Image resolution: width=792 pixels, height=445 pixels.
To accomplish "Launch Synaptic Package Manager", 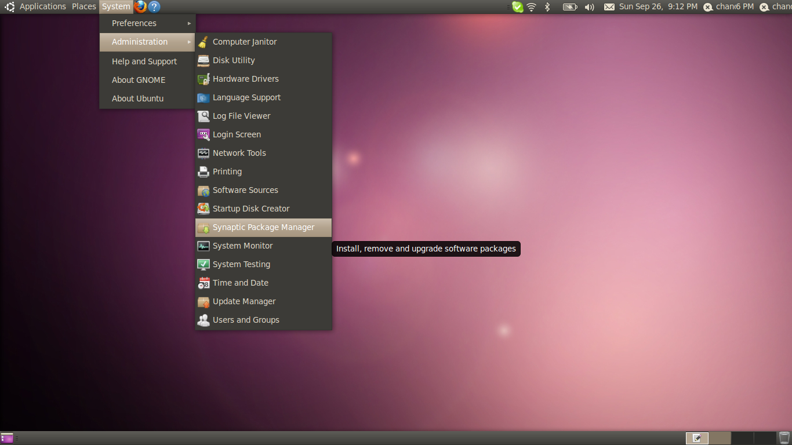I will tap(264, 227).
